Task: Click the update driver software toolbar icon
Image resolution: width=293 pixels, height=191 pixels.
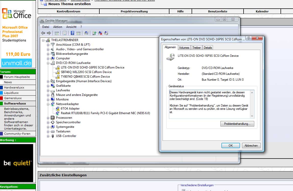Action: pos(94,33)
